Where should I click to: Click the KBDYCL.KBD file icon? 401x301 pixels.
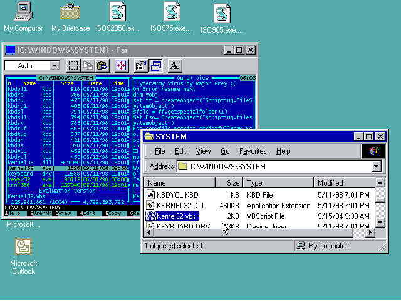(x=150, y=195)
